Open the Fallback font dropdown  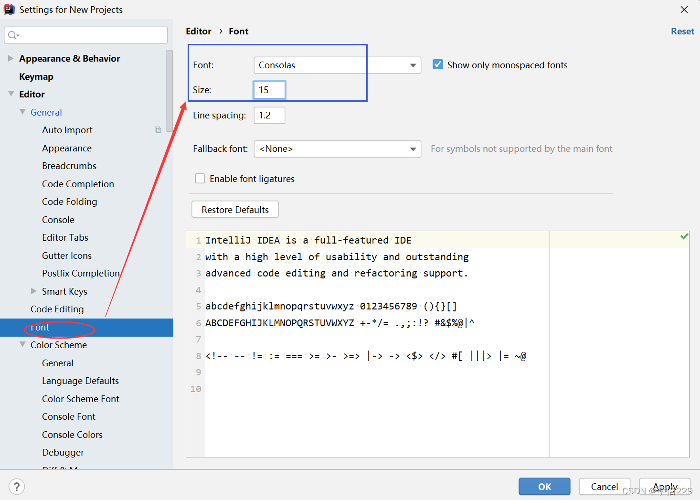[337, 149]
